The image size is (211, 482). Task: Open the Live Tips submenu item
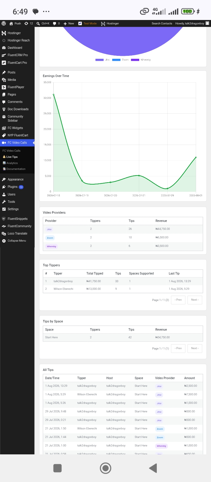(12, 157)
